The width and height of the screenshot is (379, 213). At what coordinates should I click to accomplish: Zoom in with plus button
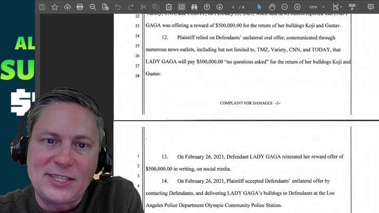[297, 7]
